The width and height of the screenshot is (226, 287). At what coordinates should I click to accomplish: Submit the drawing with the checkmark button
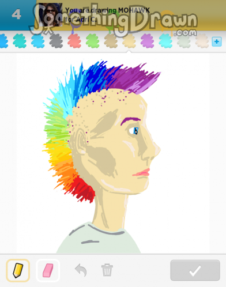click(x=195, y=270)
